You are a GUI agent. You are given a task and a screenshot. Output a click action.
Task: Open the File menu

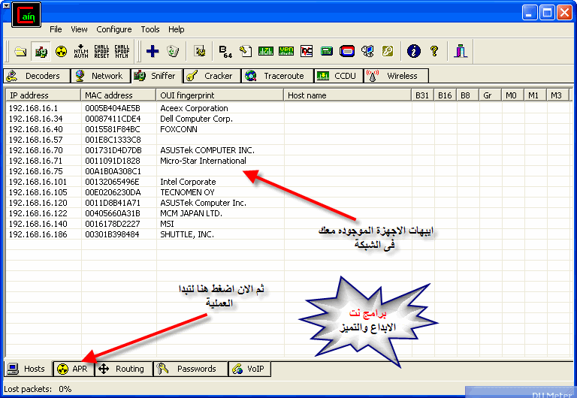tap(56, 29)
